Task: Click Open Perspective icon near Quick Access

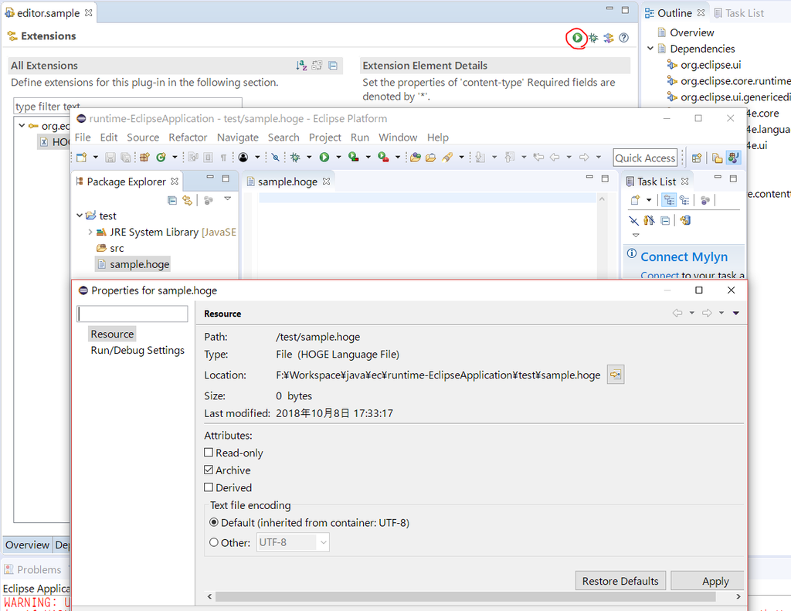Action: [x=697, y=158]
